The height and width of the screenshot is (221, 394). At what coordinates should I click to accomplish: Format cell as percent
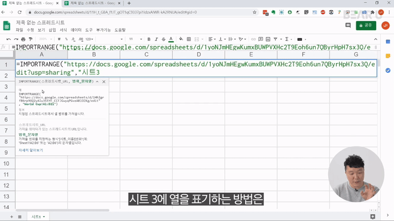(x=66, y=39)
